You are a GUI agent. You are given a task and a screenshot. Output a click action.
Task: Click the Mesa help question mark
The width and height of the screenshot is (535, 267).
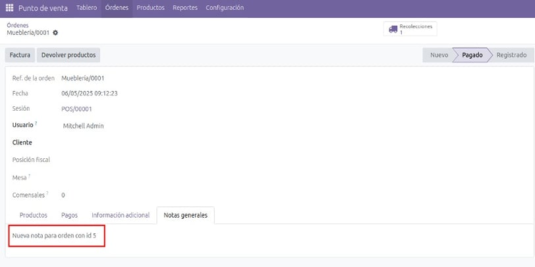tap(30, 176)
